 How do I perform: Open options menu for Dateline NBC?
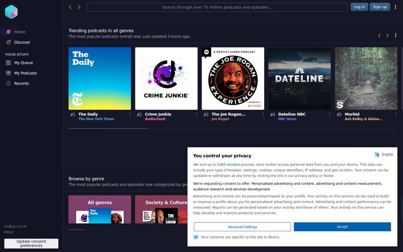330,114
